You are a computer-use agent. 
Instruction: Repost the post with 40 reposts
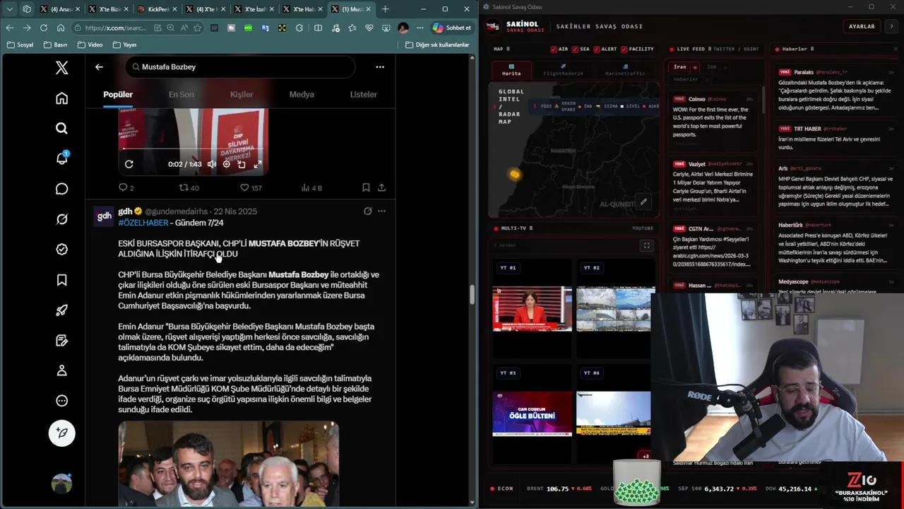tap(189, 188)
